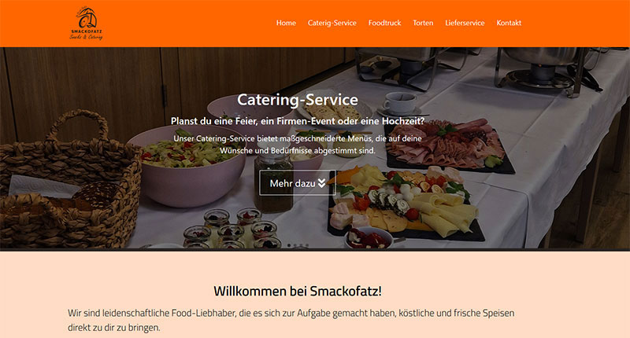The height and width of the screenshot is (338, 630).
Task: Navigate to the Torten page
Action: click(x=423, y=23)
